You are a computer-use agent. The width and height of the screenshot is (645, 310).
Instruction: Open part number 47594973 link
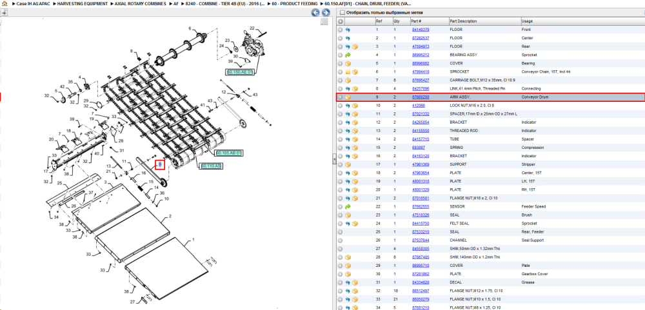[x=420, y=47]
